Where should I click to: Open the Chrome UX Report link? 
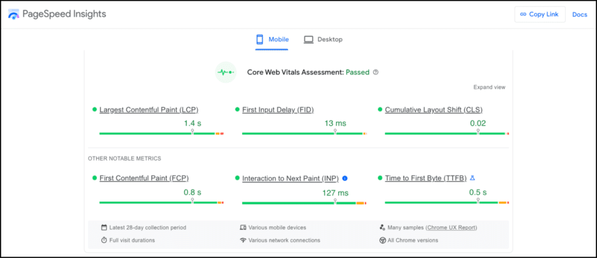(451, 227)
